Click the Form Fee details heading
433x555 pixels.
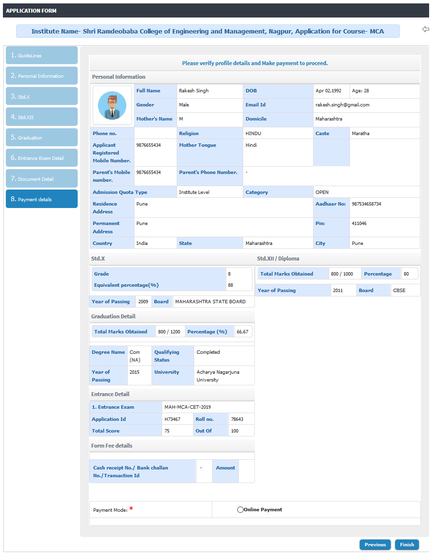(x=112, y=446)
